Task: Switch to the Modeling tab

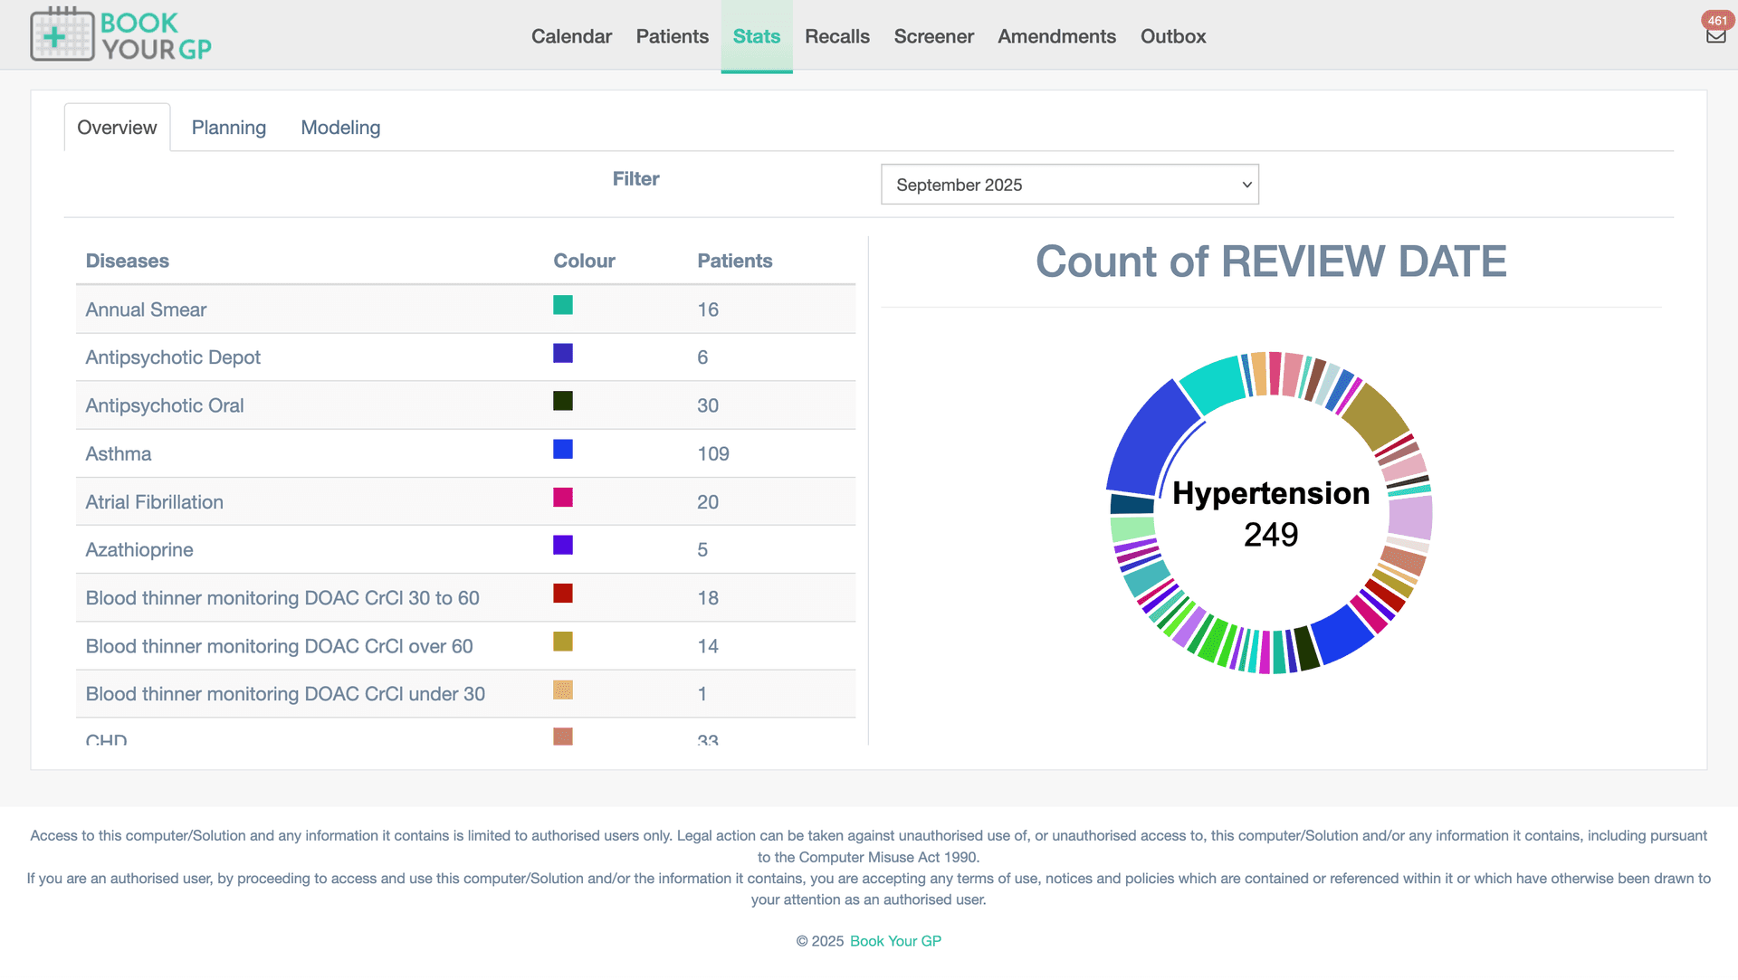Action: click(340, 128)
